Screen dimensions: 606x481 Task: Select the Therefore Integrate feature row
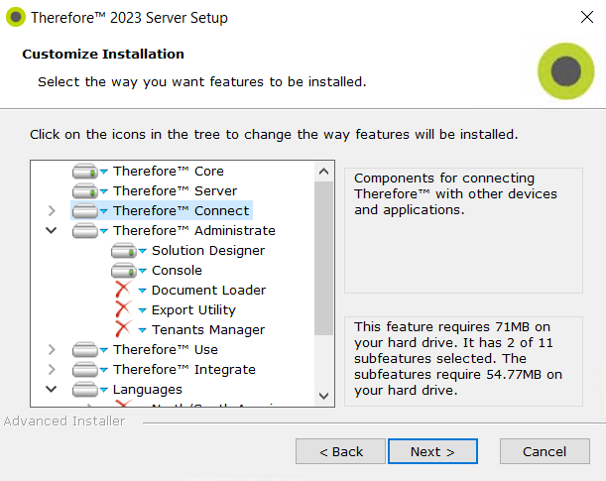183,369
